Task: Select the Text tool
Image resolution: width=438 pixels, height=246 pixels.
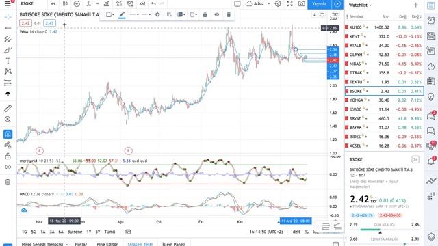Action: pyautogui.click(x=8, y=61)
